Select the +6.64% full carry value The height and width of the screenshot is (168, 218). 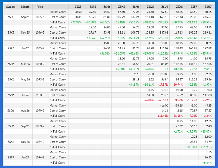pos(207,163)
